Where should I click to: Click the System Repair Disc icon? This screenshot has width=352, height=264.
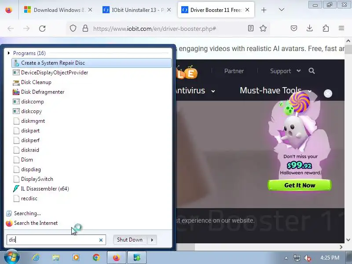(16, 63)
